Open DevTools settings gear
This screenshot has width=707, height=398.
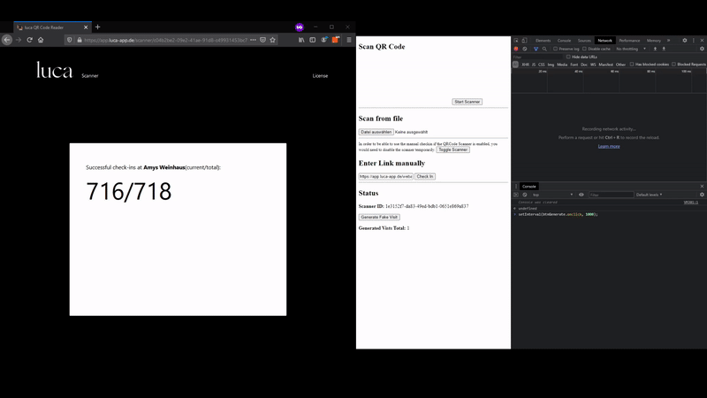(684, 41)
